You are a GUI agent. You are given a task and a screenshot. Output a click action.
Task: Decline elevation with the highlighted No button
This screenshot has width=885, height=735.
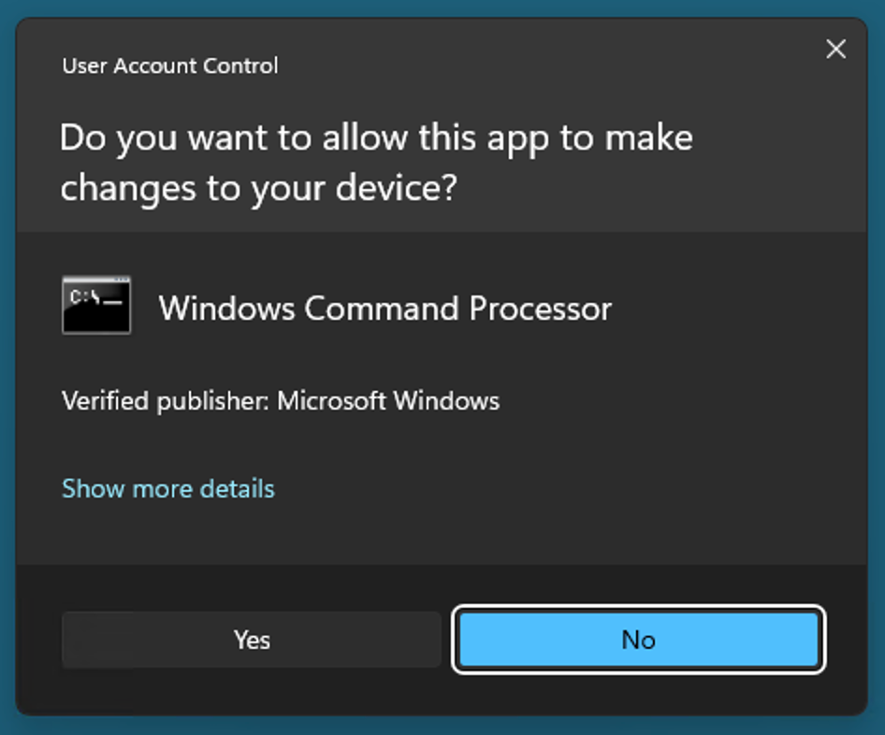click(x=638, y=640)
